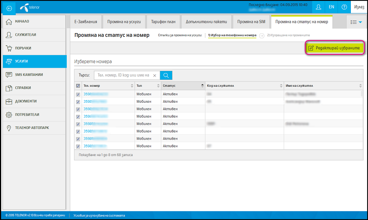Click the back arrow icon in header
The height and width of the screenshot is (220, 368).
coord(9,8)
